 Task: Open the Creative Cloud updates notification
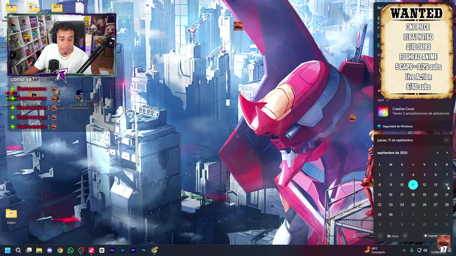(x=414, y=111)
